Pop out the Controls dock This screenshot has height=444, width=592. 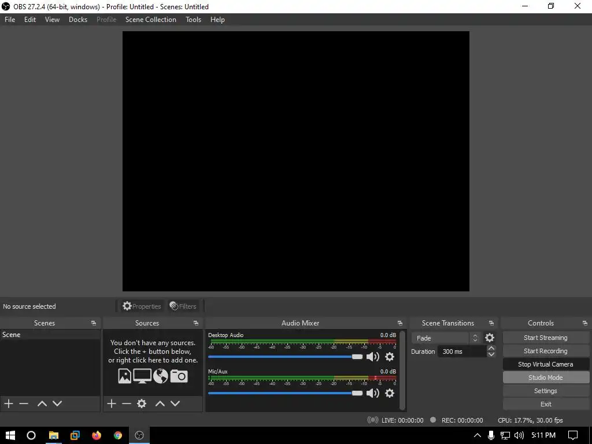coord(585,323)
